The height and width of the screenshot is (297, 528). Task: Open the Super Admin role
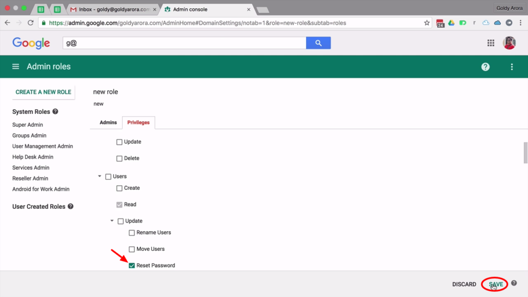pyautogui.click(x=28, y=125)
